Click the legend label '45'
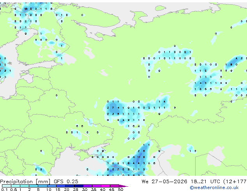 [111, 189]
